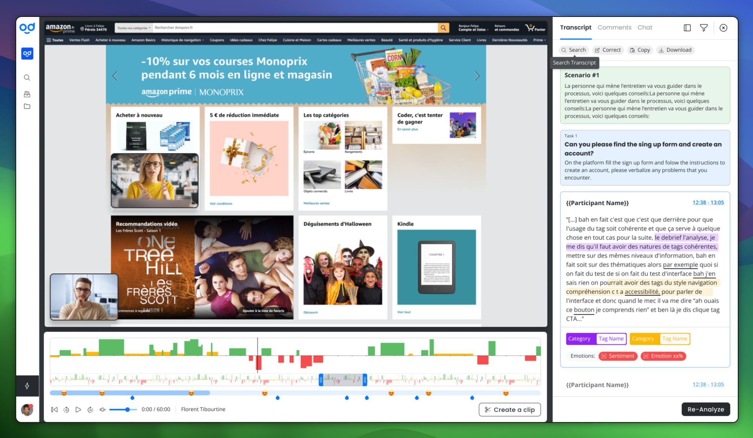Open Idées cadeaux in nav bar

[241, 40]
